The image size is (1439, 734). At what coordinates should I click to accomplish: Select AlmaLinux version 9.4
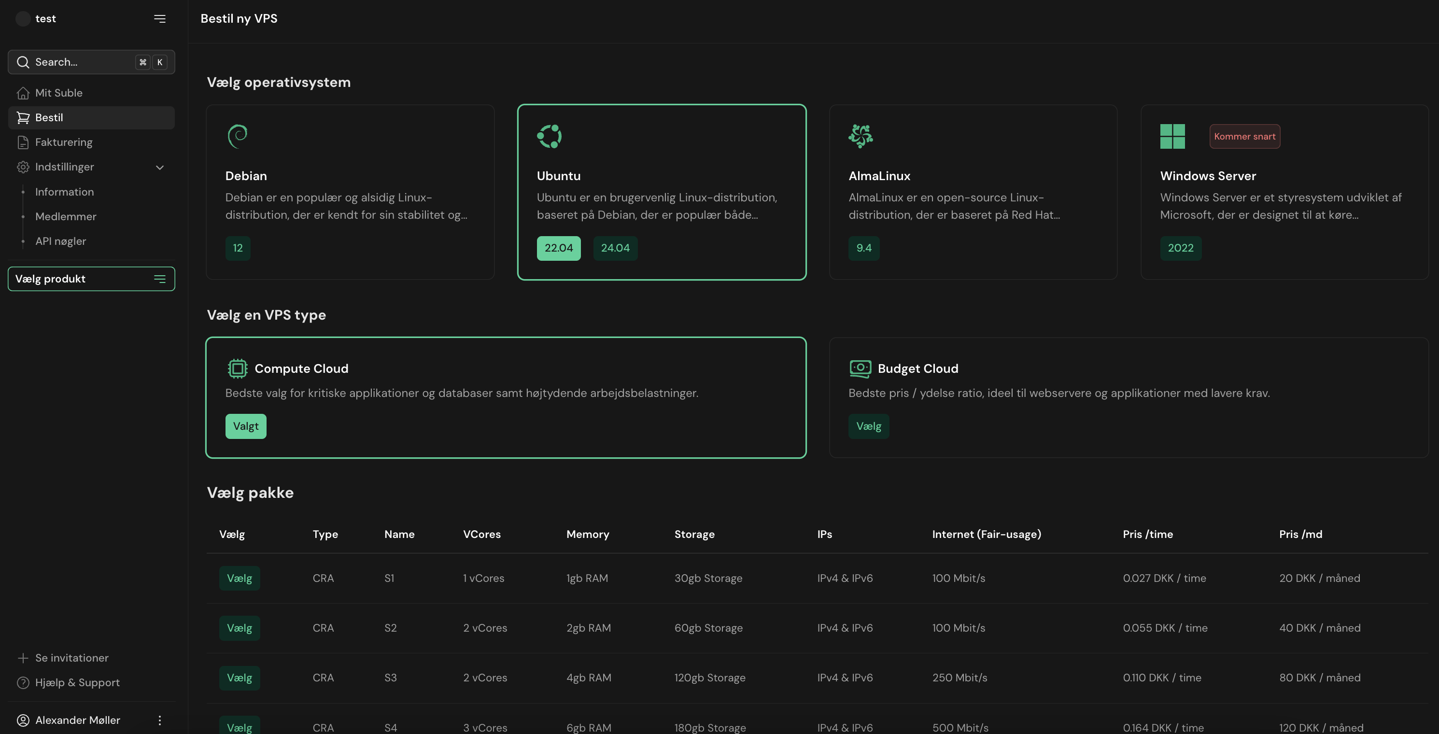863,248
